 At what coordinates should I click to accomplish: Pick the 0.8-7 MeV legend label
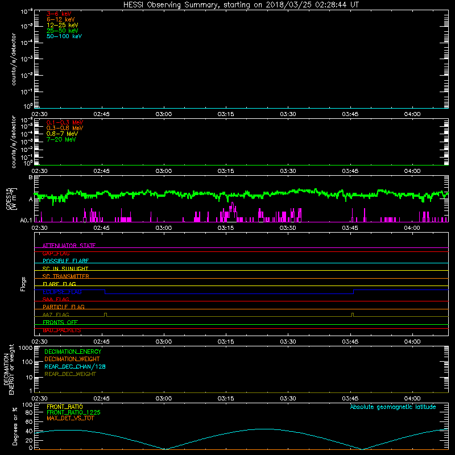(62, 134)
